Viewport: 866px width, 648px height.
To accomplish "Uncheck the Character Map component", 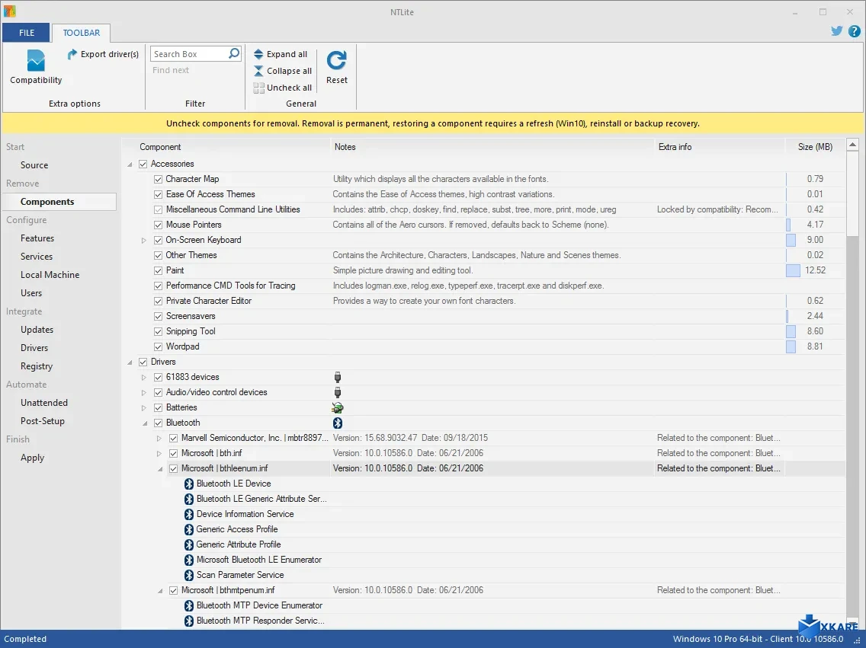I will click(158, 179).
